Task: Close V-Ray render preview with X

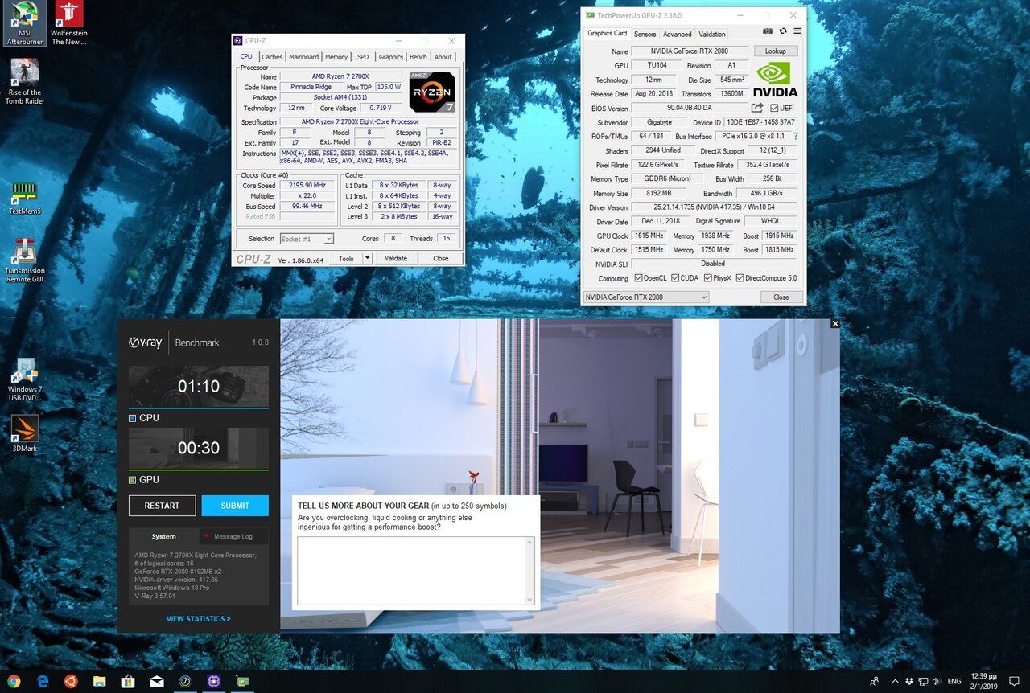Action: click(834, 323)
